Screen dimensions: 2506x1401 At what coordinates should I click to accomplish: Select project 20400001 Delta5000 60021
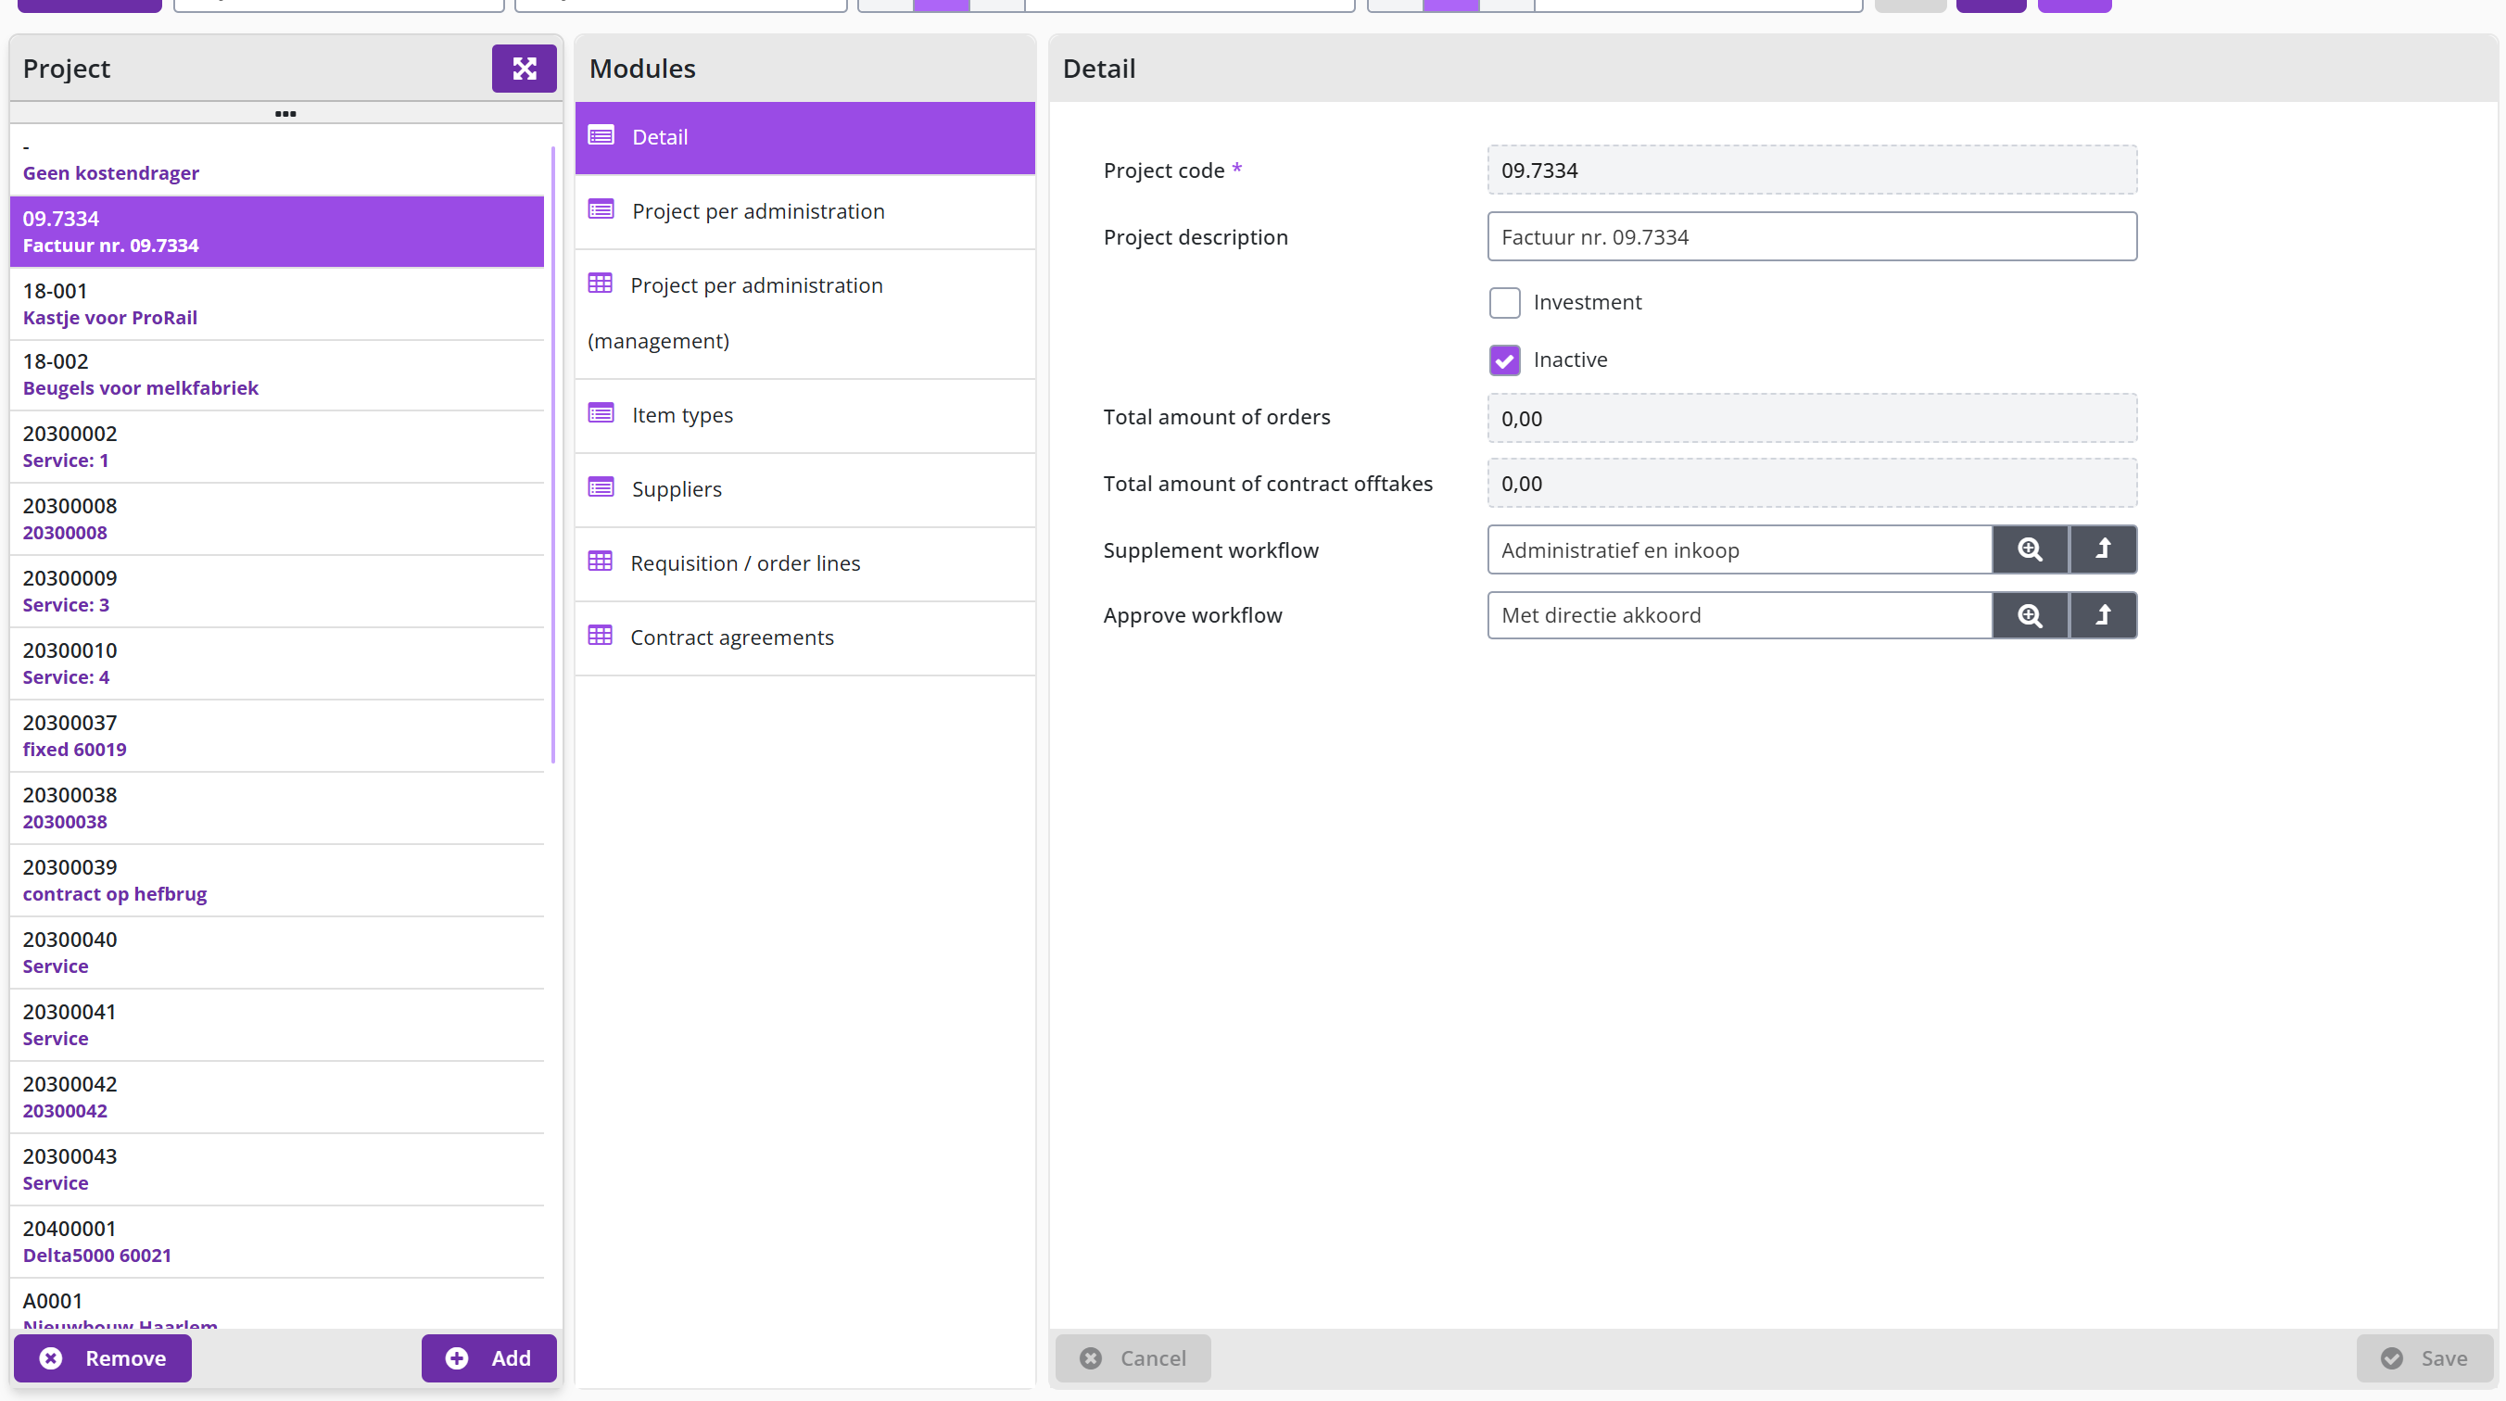276,1242
